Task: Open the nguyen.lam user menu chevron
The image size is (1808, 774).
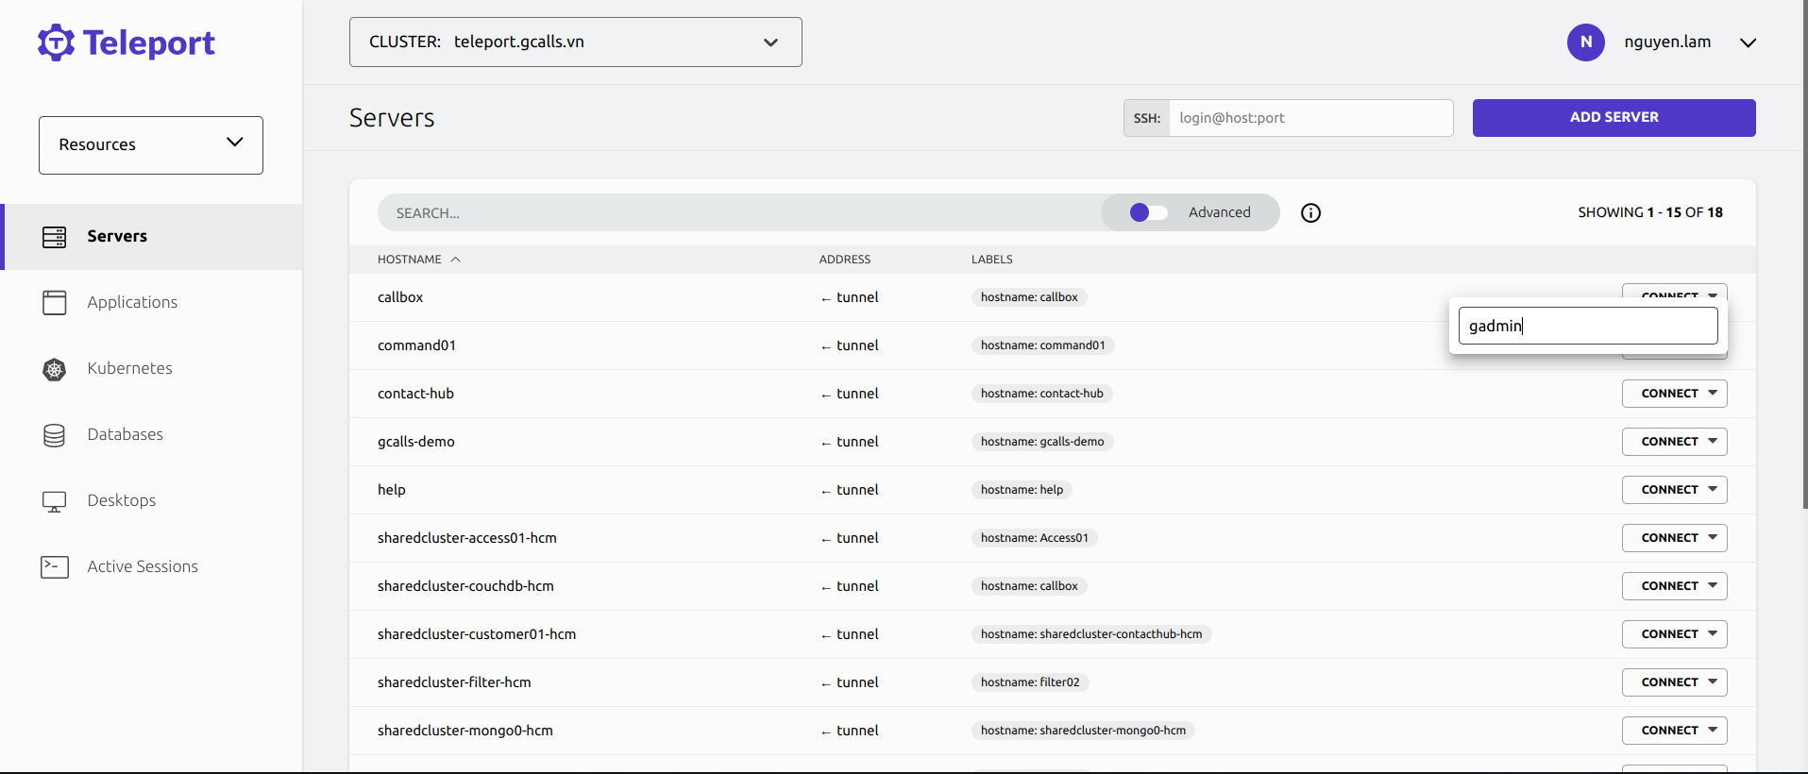Action: 1748,42
